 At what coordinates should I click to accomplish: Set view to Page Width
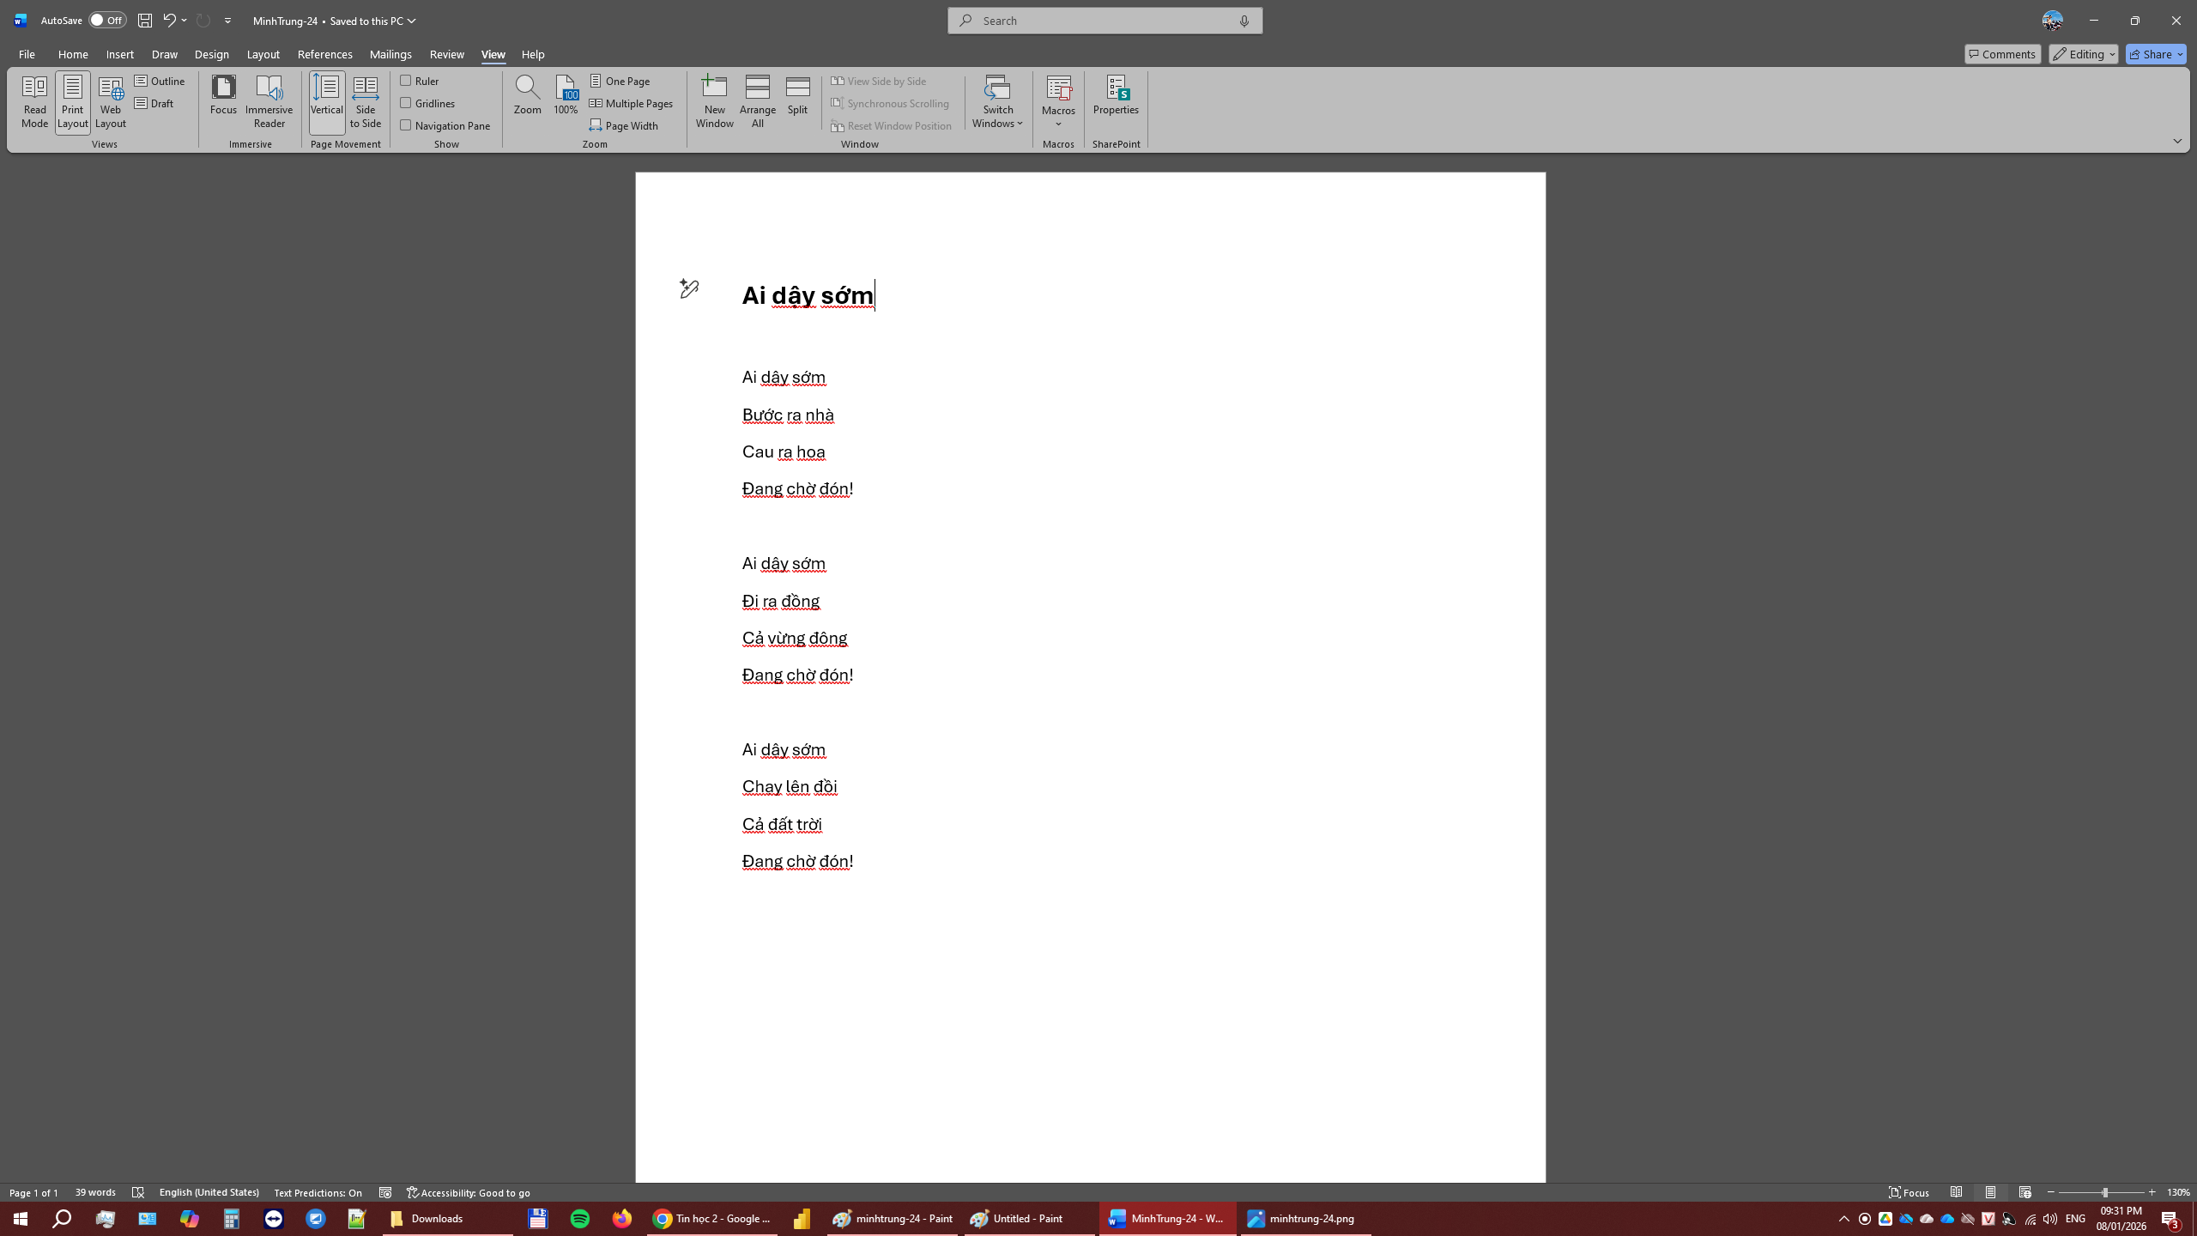(x=624, y=125)
